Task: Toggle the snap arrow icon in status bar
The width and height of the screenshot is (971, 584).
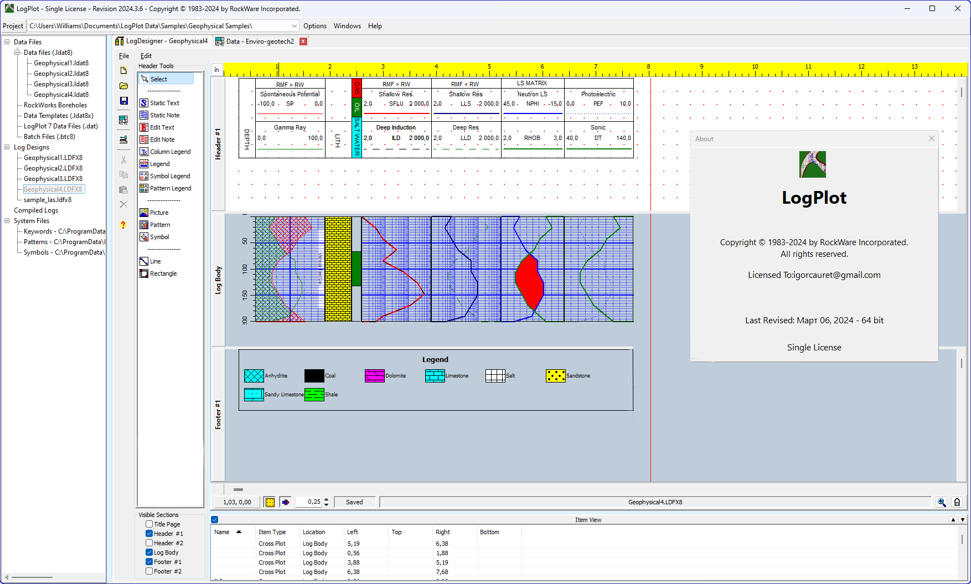Action: click(x=286, y=502)
